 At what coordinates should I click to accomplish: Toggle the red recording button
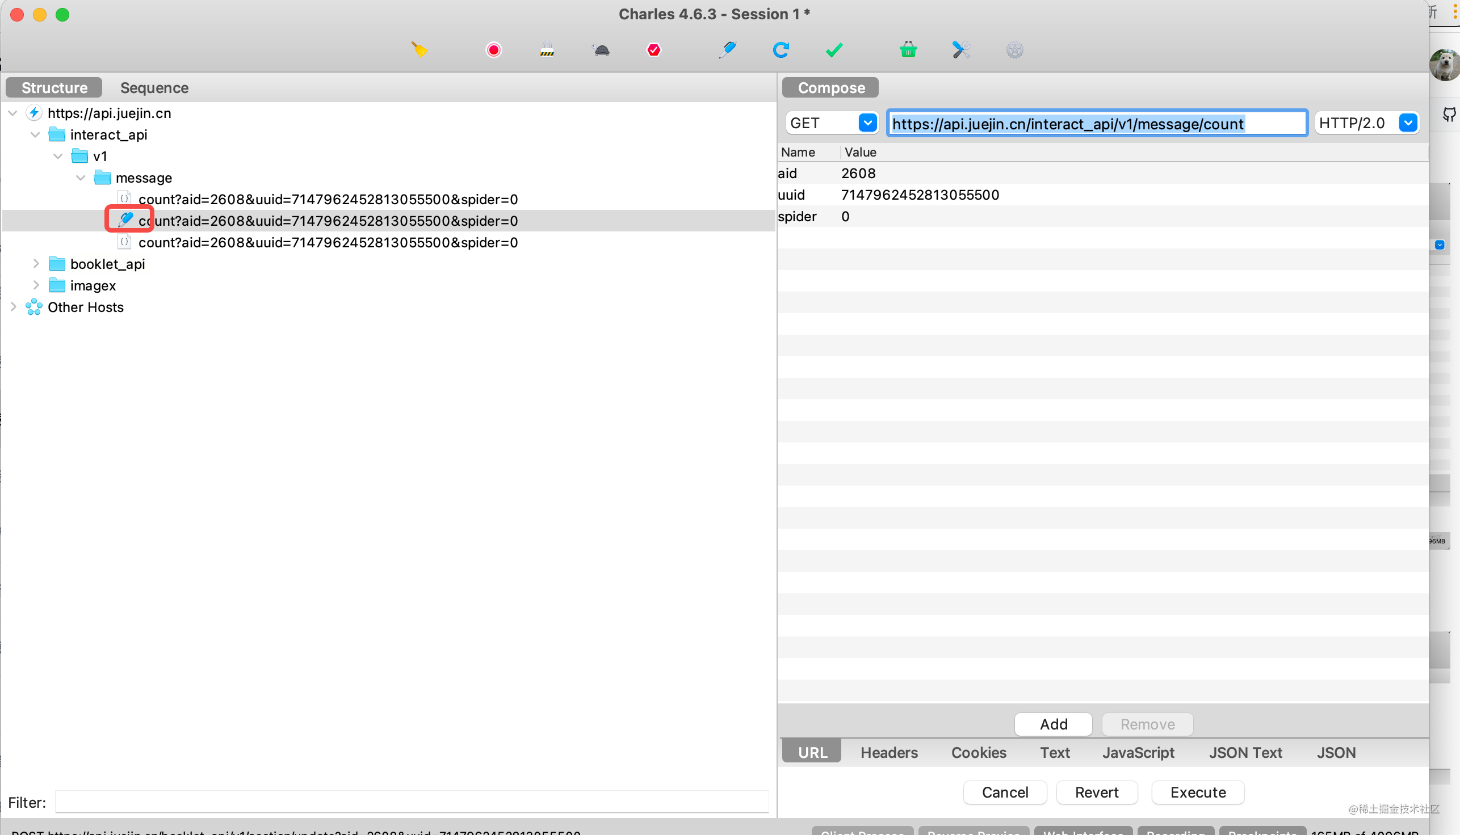click(493, 50)
